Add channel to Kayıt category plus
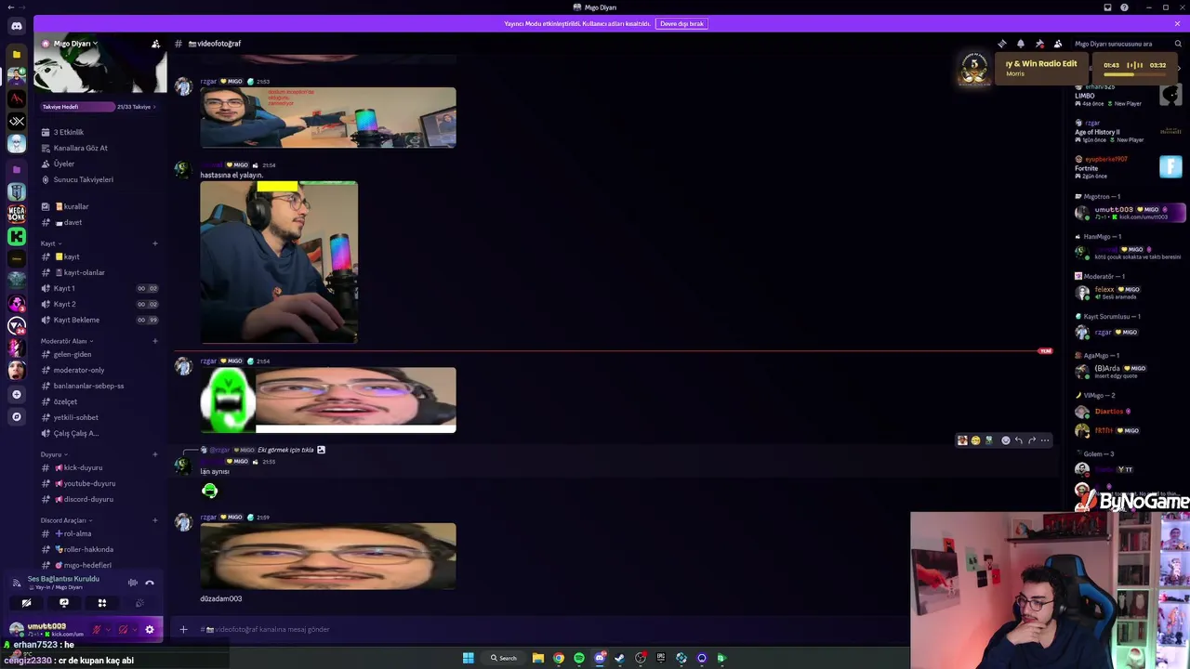 coord(155,243)
